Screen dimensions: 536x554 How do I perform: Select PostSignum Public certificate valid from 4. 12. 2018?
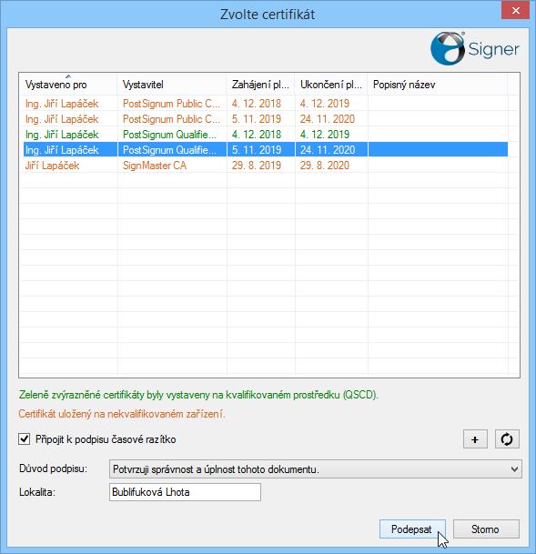[x=266, y=103]
